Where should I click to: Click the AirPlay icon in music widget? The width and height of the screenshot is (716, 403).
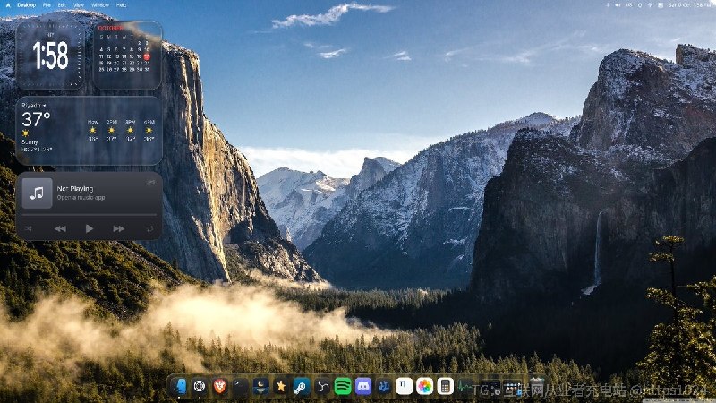151,183
